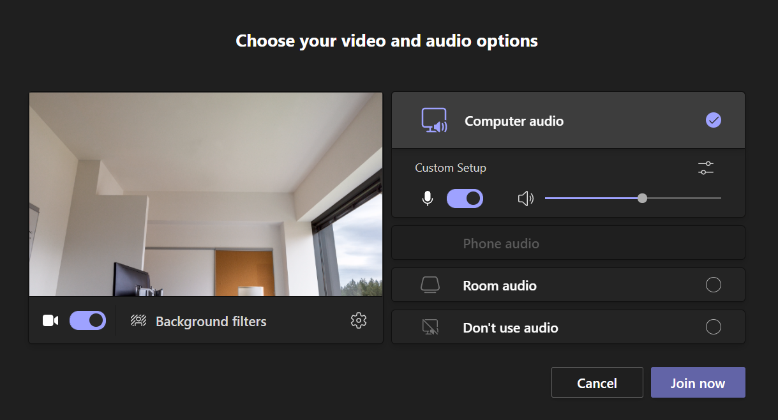
Task: Choose the Computer audio option
Action: [x=514, y=121]
